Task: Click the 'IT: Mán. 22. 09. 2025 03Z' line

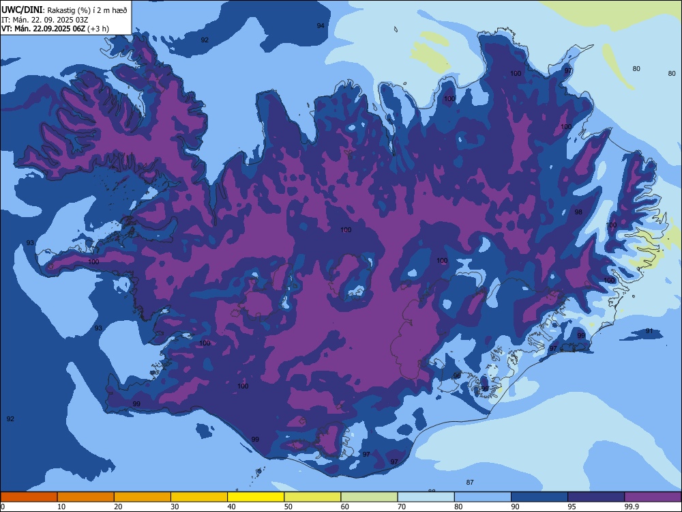Action: (x=45, y=20)
